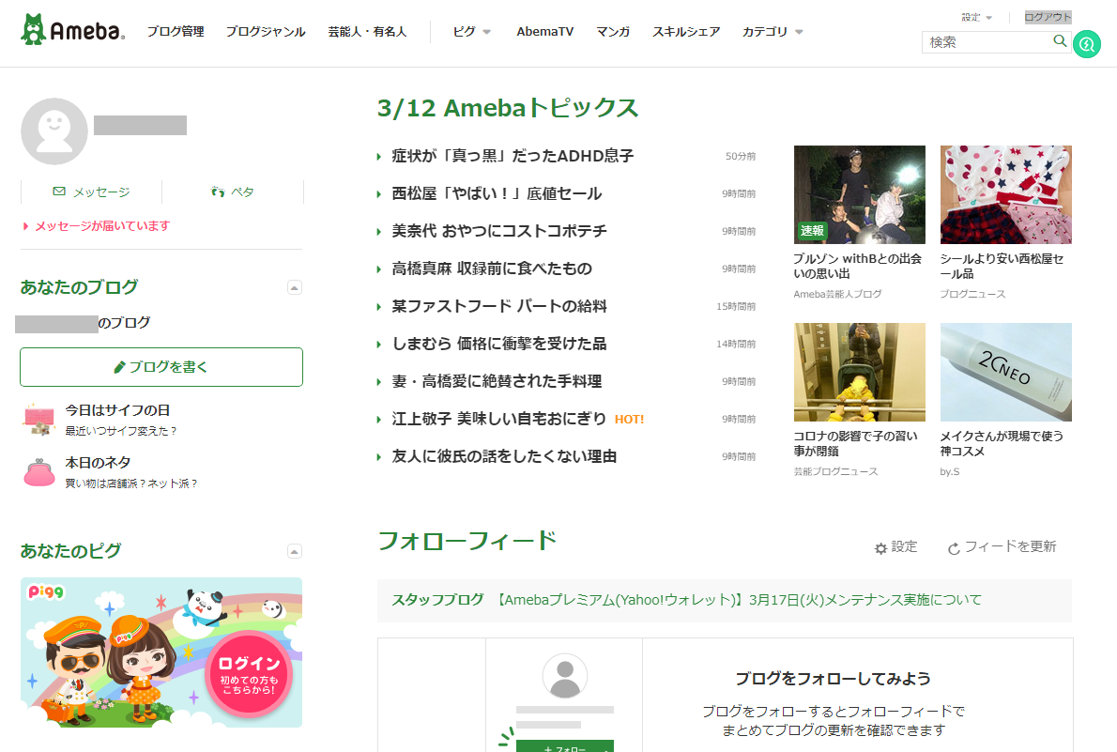The image size is (1117, 752).
Task: Open the カテゴリ dropdown menu
Action: click(x=773, y=31)
